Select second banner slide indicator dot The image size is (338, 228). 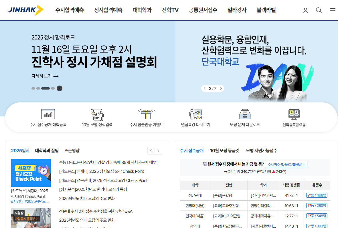tap(38, 88)
